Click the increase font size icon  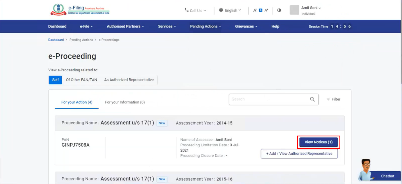(266, 10)
